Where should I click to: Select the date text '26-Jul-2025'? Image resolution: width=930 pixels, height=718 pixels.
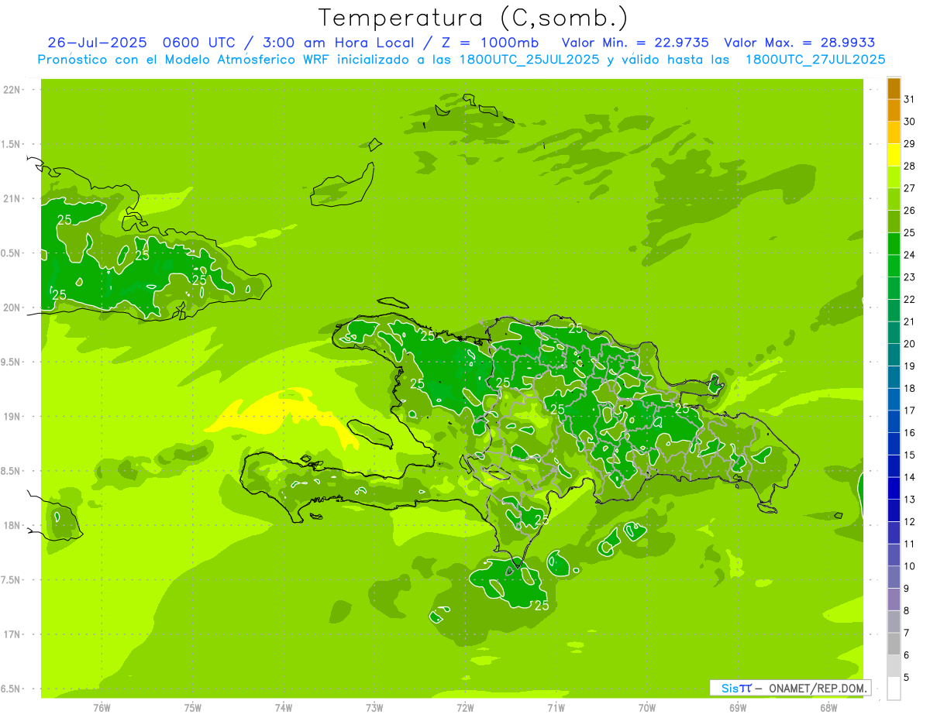[x=96, y=43]
